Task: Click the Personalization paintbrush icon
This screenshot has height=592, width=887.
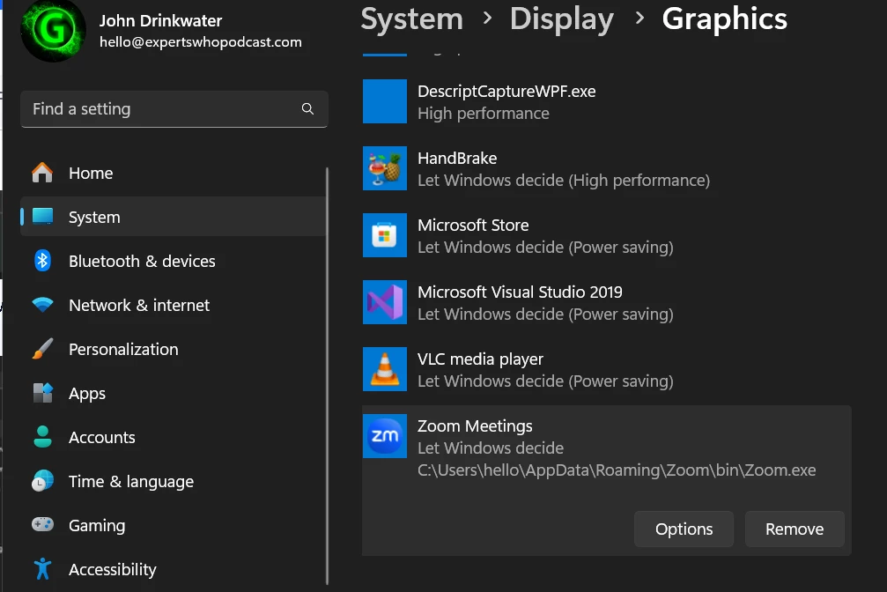Action: [42, 349]
